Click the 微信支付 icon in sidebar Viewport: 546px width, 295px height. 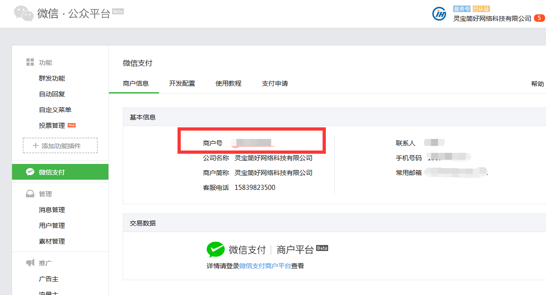[30, 172]
